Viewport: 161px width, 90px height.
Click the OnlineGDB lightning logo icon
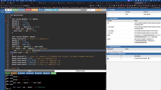pos(2,11)
